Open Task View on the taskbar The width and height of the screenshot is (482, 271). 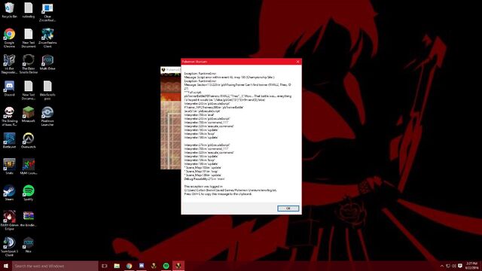coord(105,266)
